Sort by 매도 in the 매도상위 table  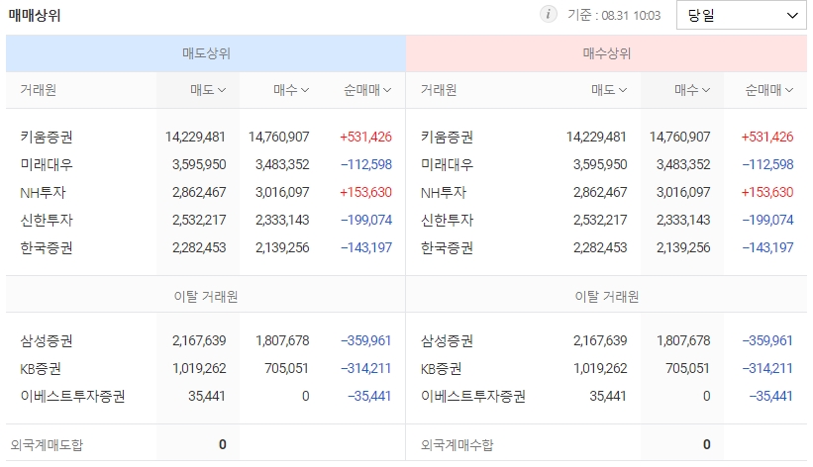coord(208,90)
